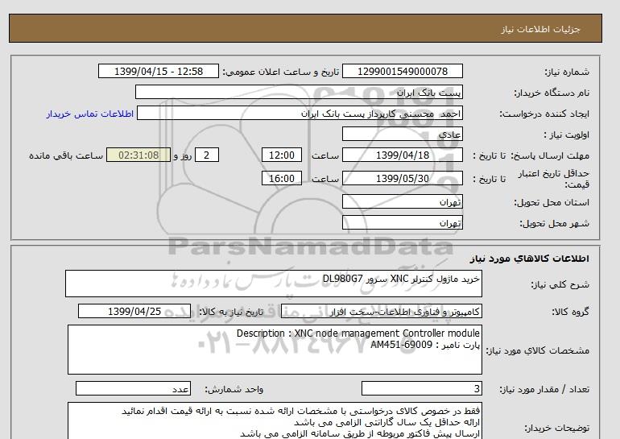Click the مشخصات کالای مورد نیاز label
Image resolution: width=620 pixels, height=439 pixels.
(x=538, y=350)
